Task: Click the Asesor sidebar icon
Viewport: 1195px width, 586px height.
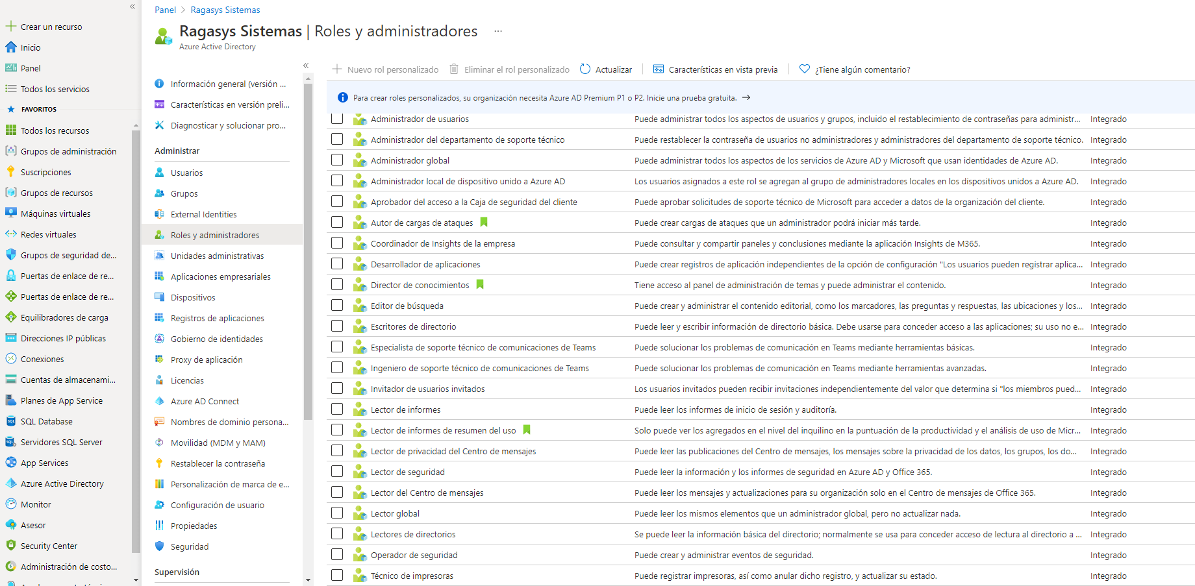Action: coord(10,525)
